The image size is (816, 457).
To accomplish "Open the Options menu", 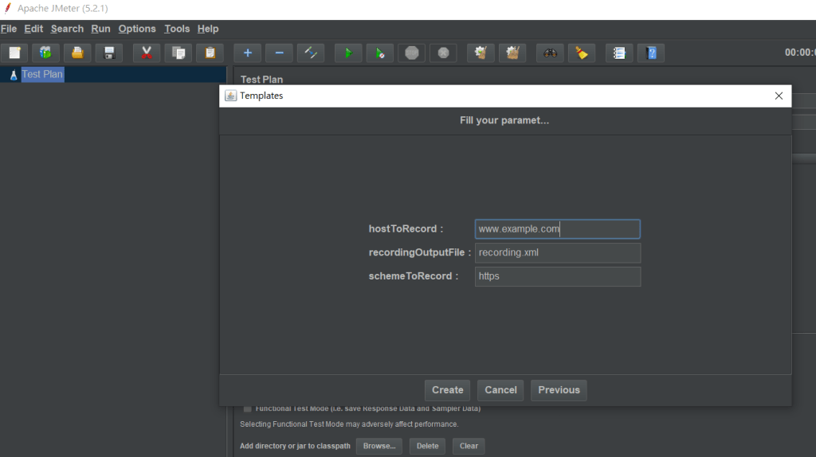I will (137, 29).
